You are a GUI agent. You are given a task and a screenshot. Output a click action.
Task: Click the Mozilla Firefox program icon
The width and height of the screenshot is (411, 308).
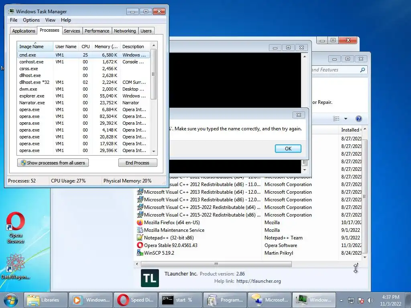click(140, 223)
